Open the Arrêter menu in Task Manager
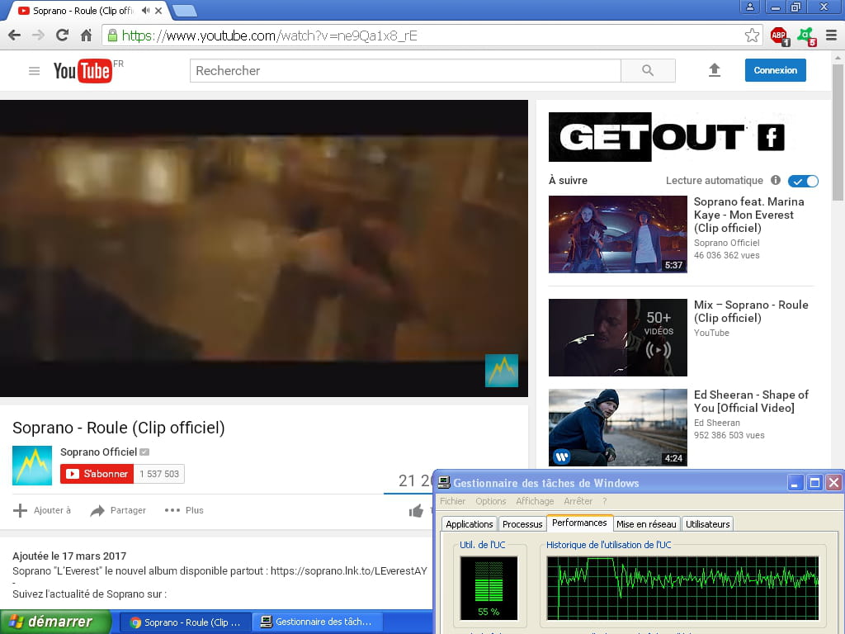 coord(578,501)
